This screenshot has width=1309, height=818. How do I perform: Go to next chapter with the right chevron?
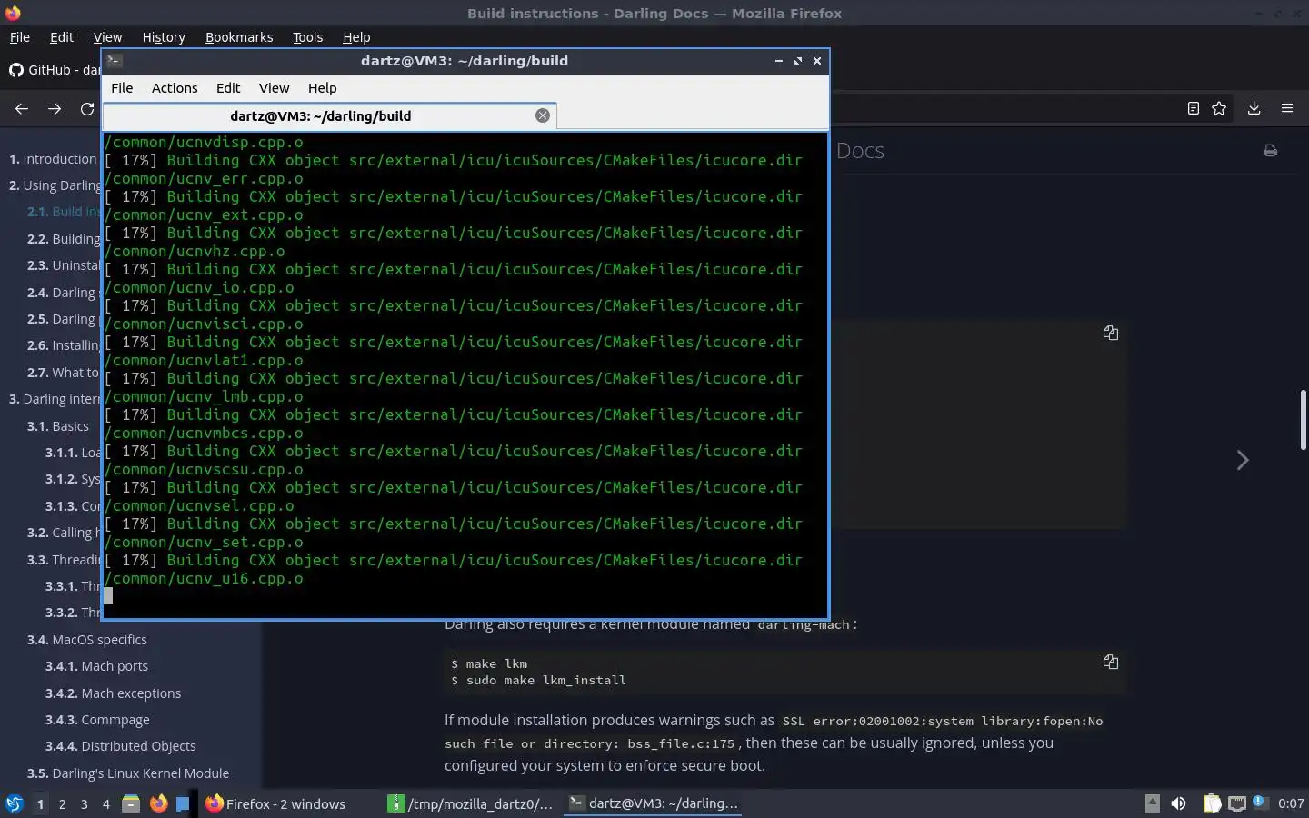[1243, 460]
